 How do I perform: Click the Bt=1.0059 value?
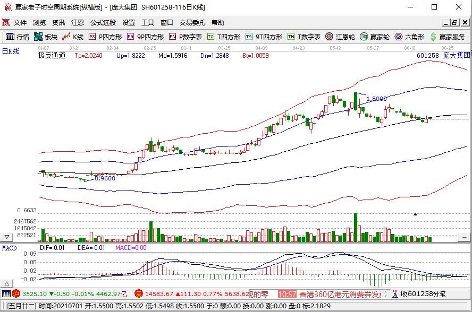click(256, 56)
